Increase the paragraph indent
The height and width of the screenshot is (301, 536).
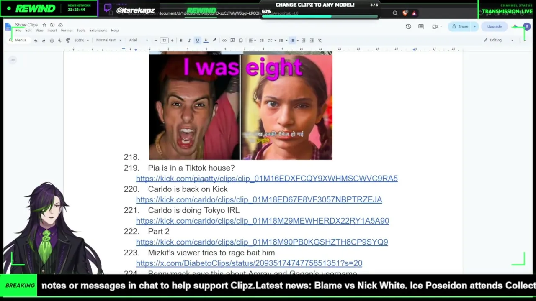(x=312, y=41)
